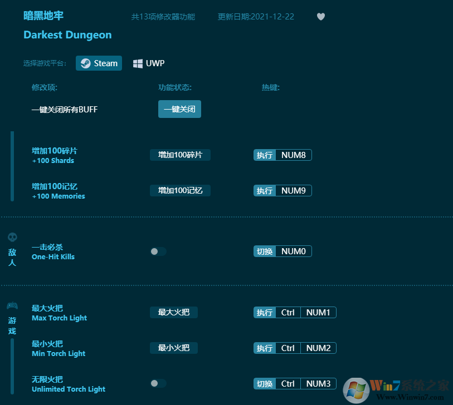Click the 更新日期:2021-12-22 text
This screenshot has width=453, height=405.
(x=256, y=17)
